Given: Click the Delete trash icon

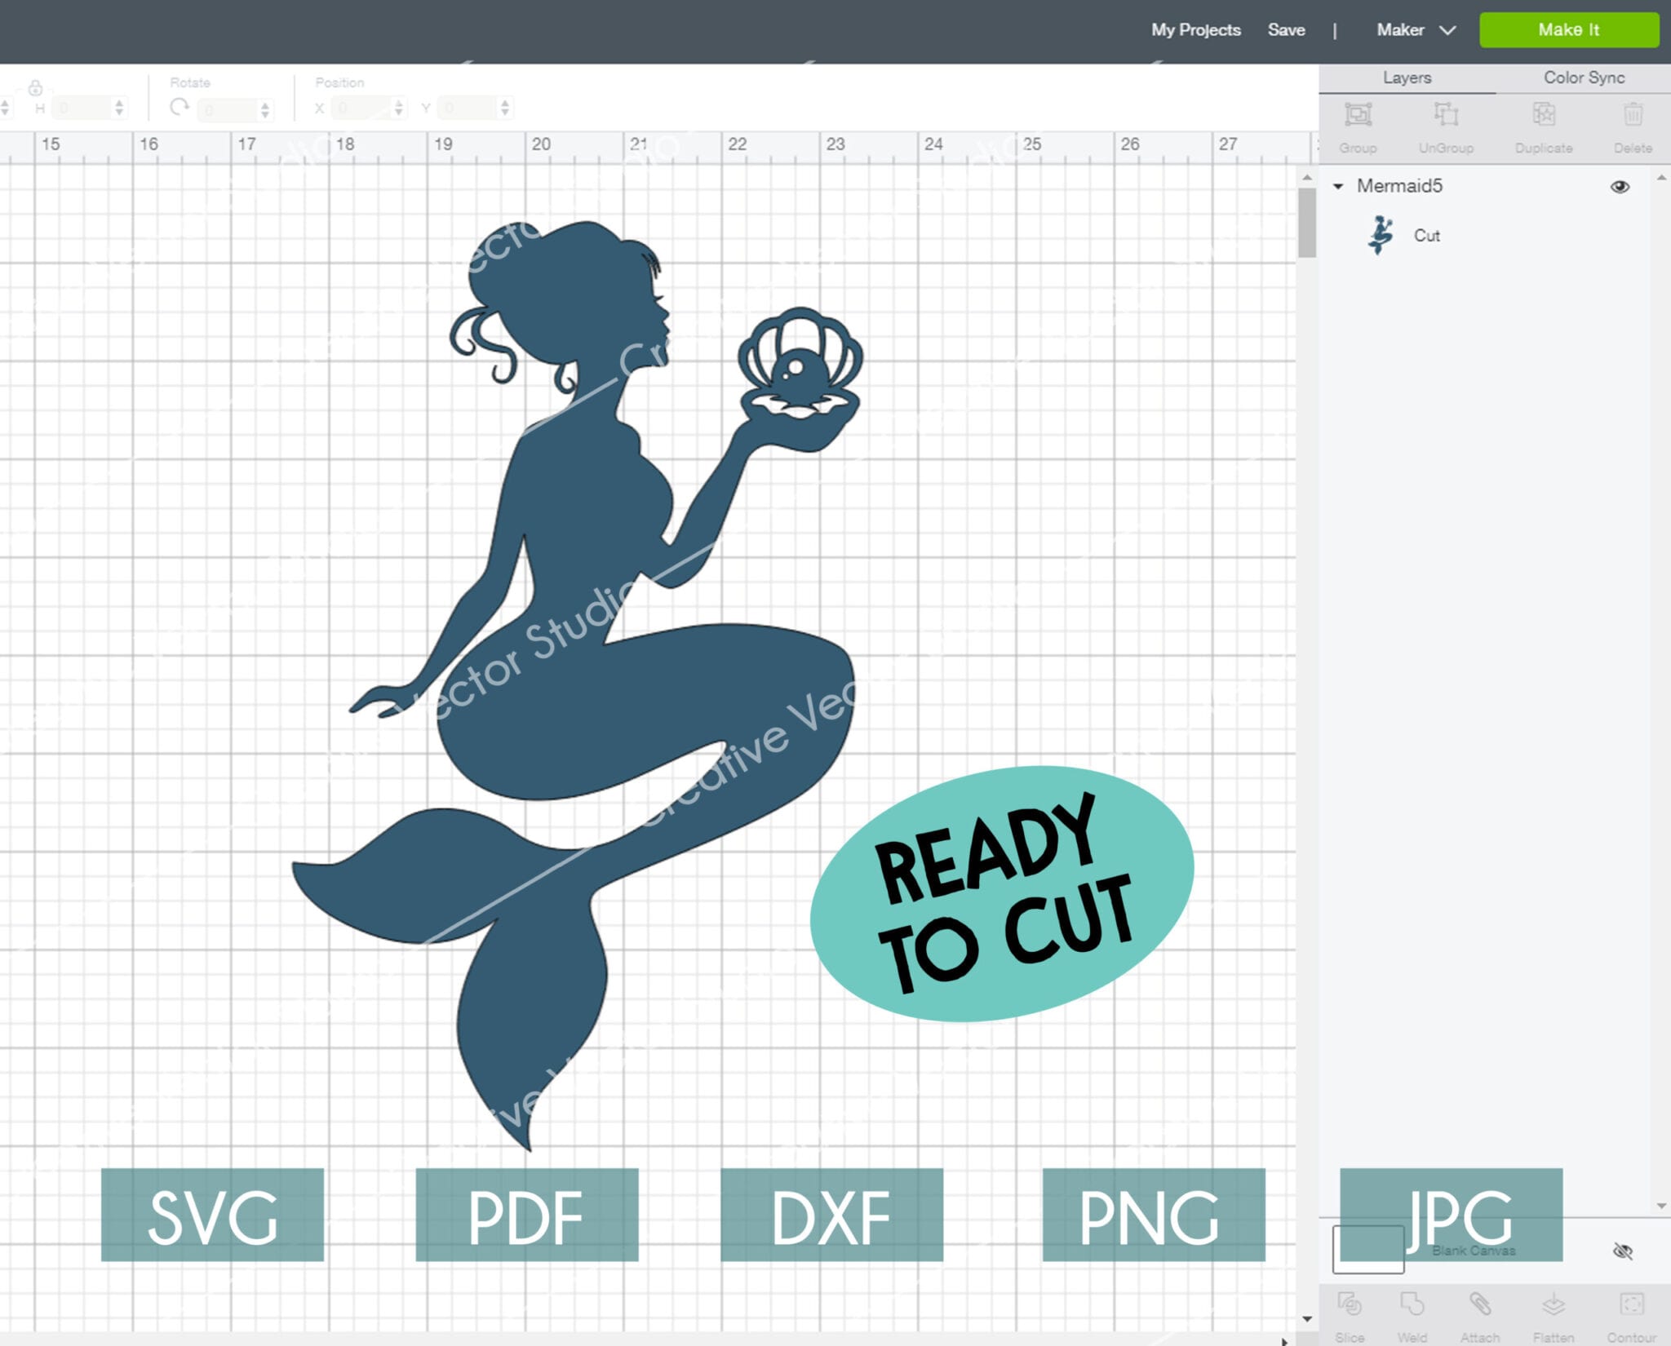Looking at the screenshot, I should 1633,114.
